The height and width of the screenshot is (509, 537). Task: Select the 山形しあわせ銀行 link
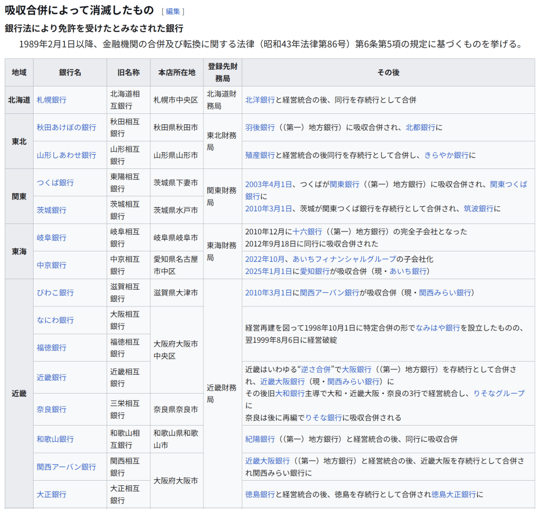[66, 155]
